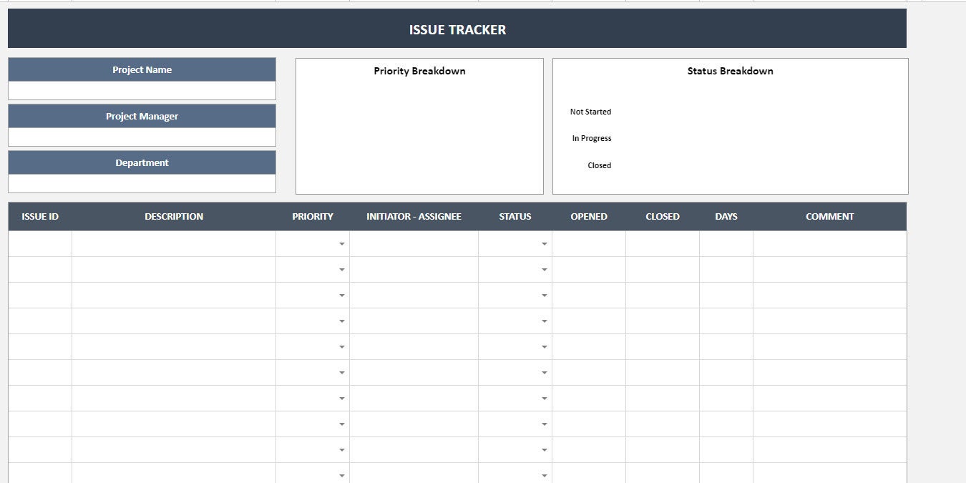
Task: Select the first Description cell
Action: coord(173,243)
